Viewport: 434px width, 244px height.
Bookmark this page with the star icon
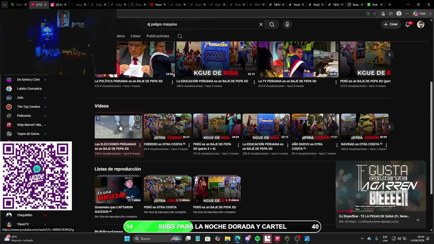pos(375,14)
